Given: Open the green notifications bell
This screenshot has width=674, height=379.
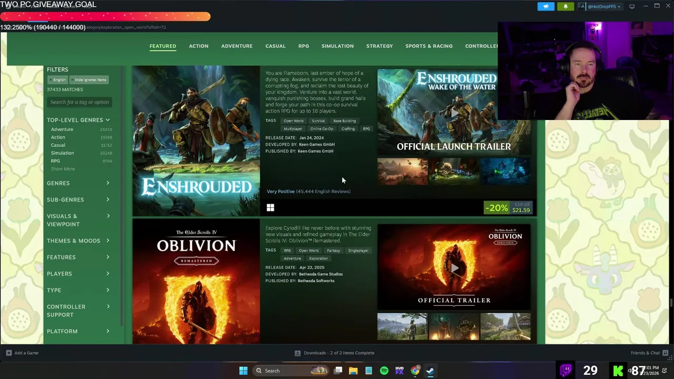Looking at the screenshot, I should pyautogui.click(x=566, y=6).
